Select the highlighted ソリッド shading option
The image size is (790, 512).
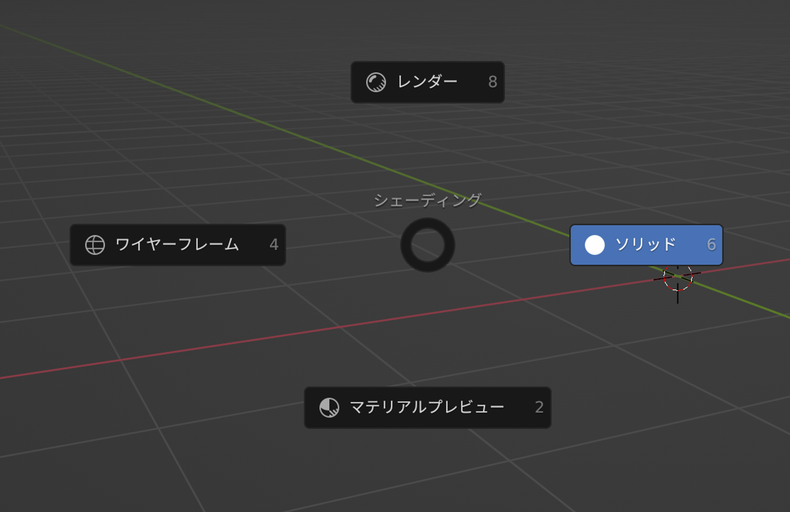[646, 245]
